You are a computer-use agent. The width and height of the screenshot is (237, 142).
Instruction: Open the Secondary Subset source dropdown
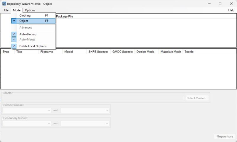click(x=27, y=123)
